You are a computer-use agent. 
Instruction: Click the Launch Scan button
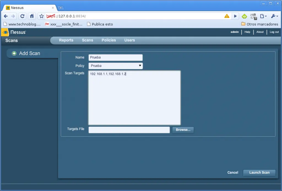pos(259,173)
